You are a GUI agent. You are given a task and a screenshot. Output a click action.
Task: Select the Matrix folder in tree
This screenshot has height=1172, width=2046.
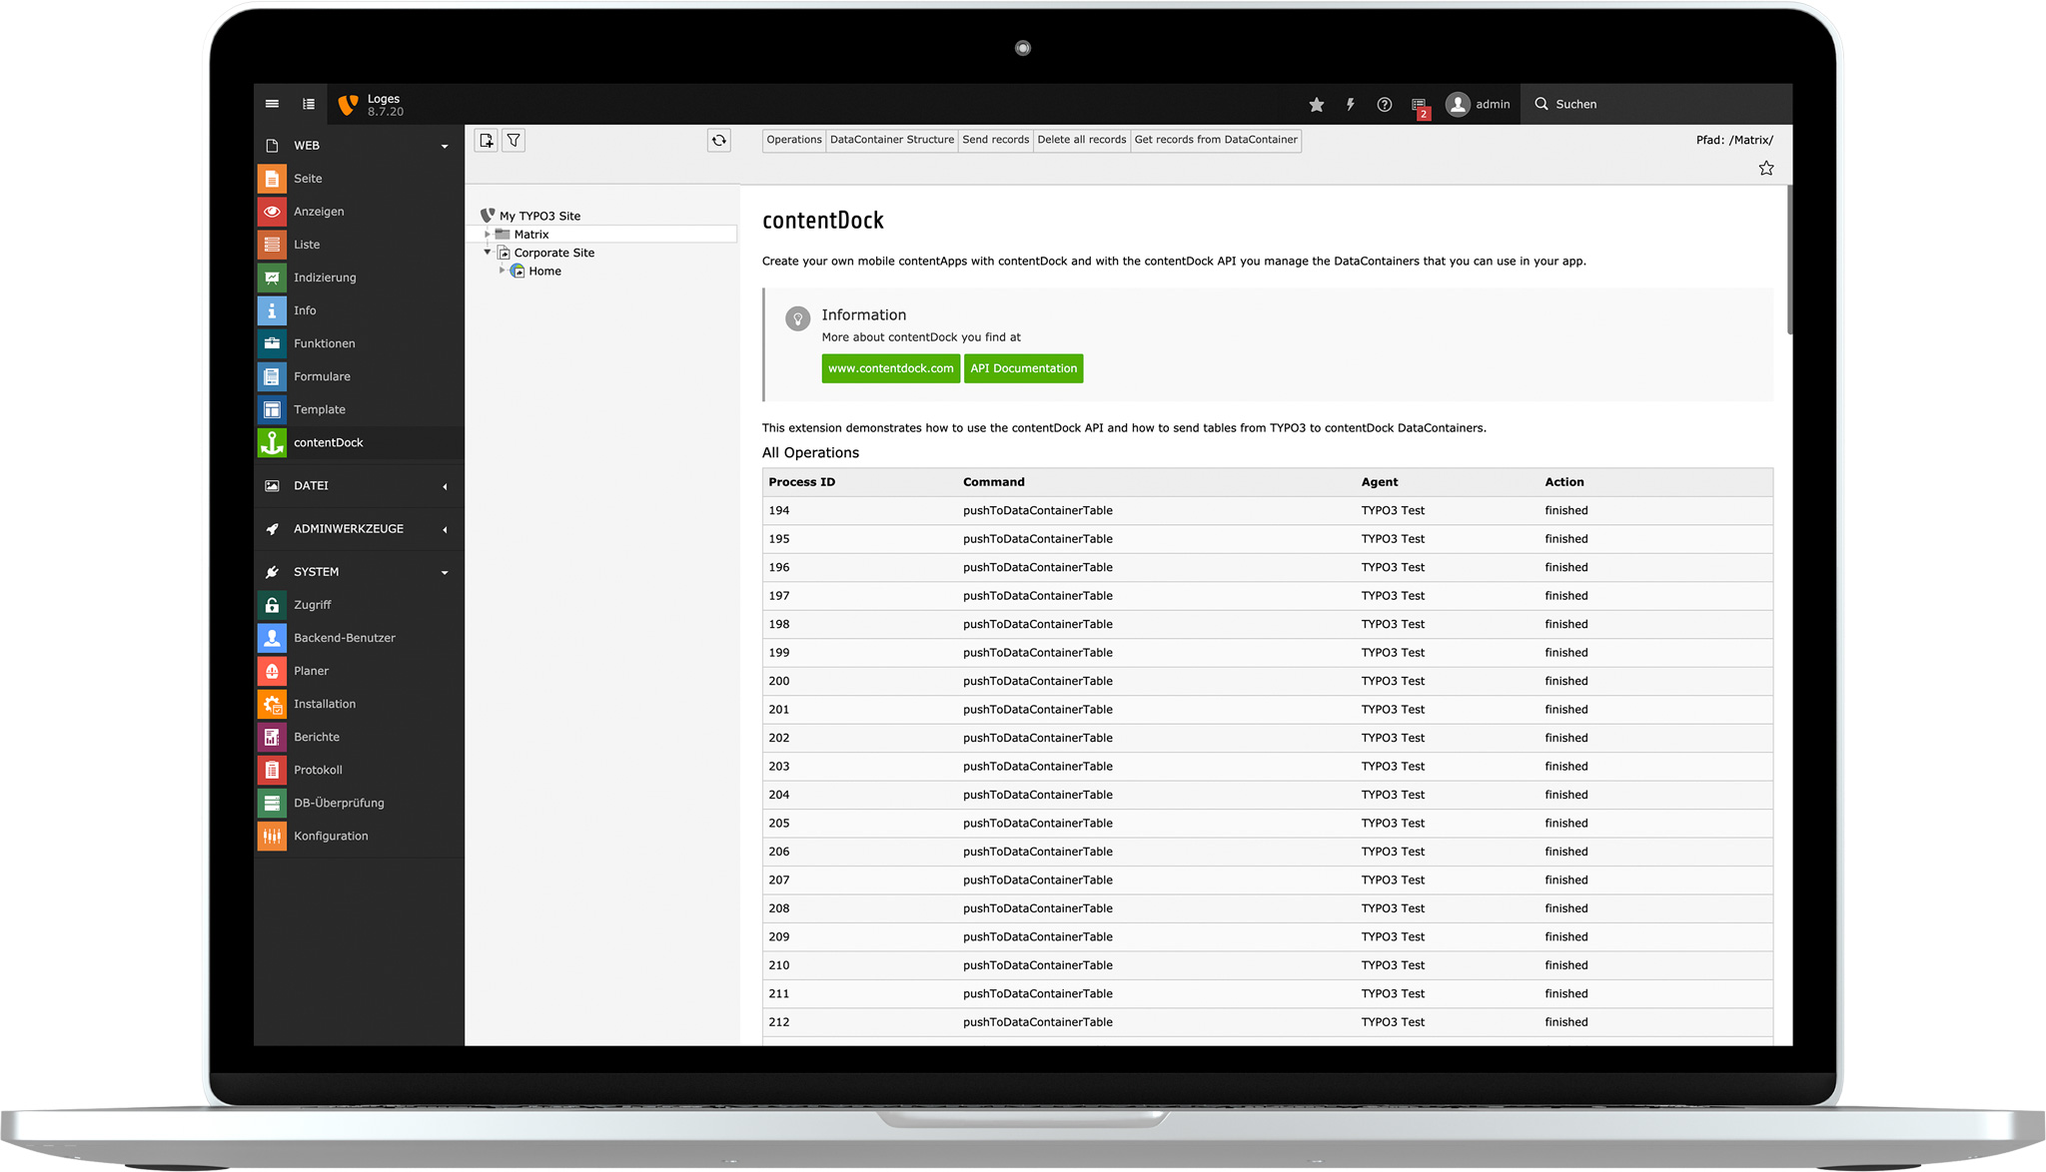point(531,235)
